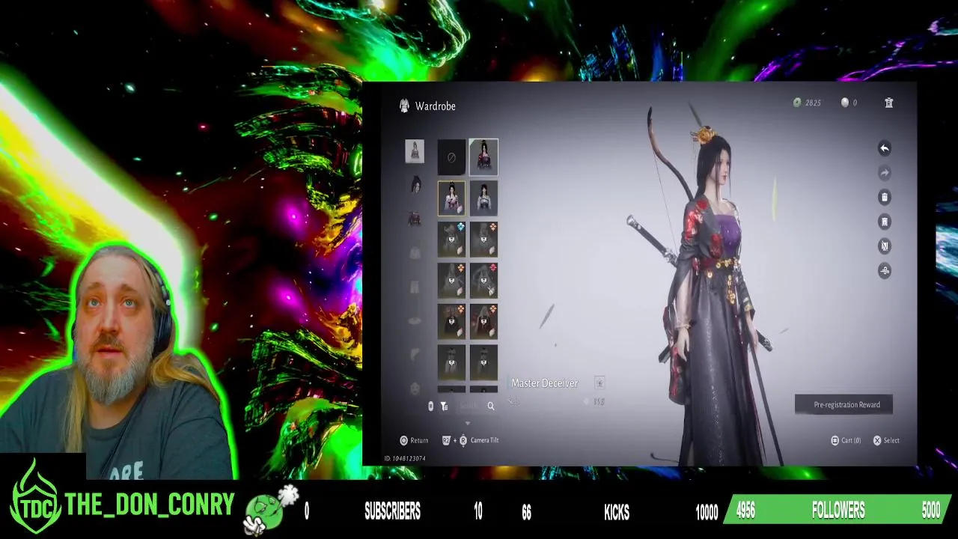Click the green jade currency 2825
The height and width of the screenshot is (539, 958).
[x=808, y=103]
